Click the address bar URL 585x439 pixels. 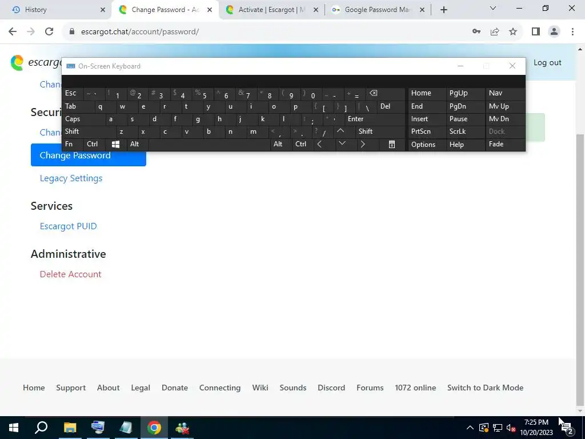140,32
